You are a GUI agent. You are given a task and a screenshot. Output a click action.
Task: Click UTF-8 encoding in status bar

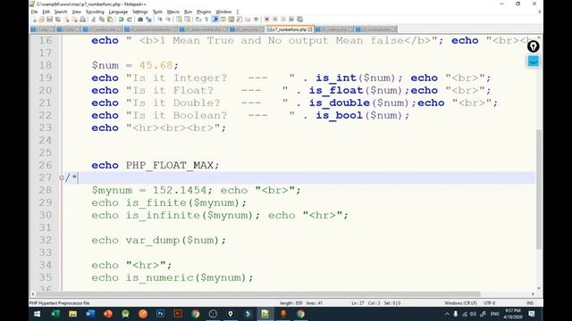click(x=489, y=303)
